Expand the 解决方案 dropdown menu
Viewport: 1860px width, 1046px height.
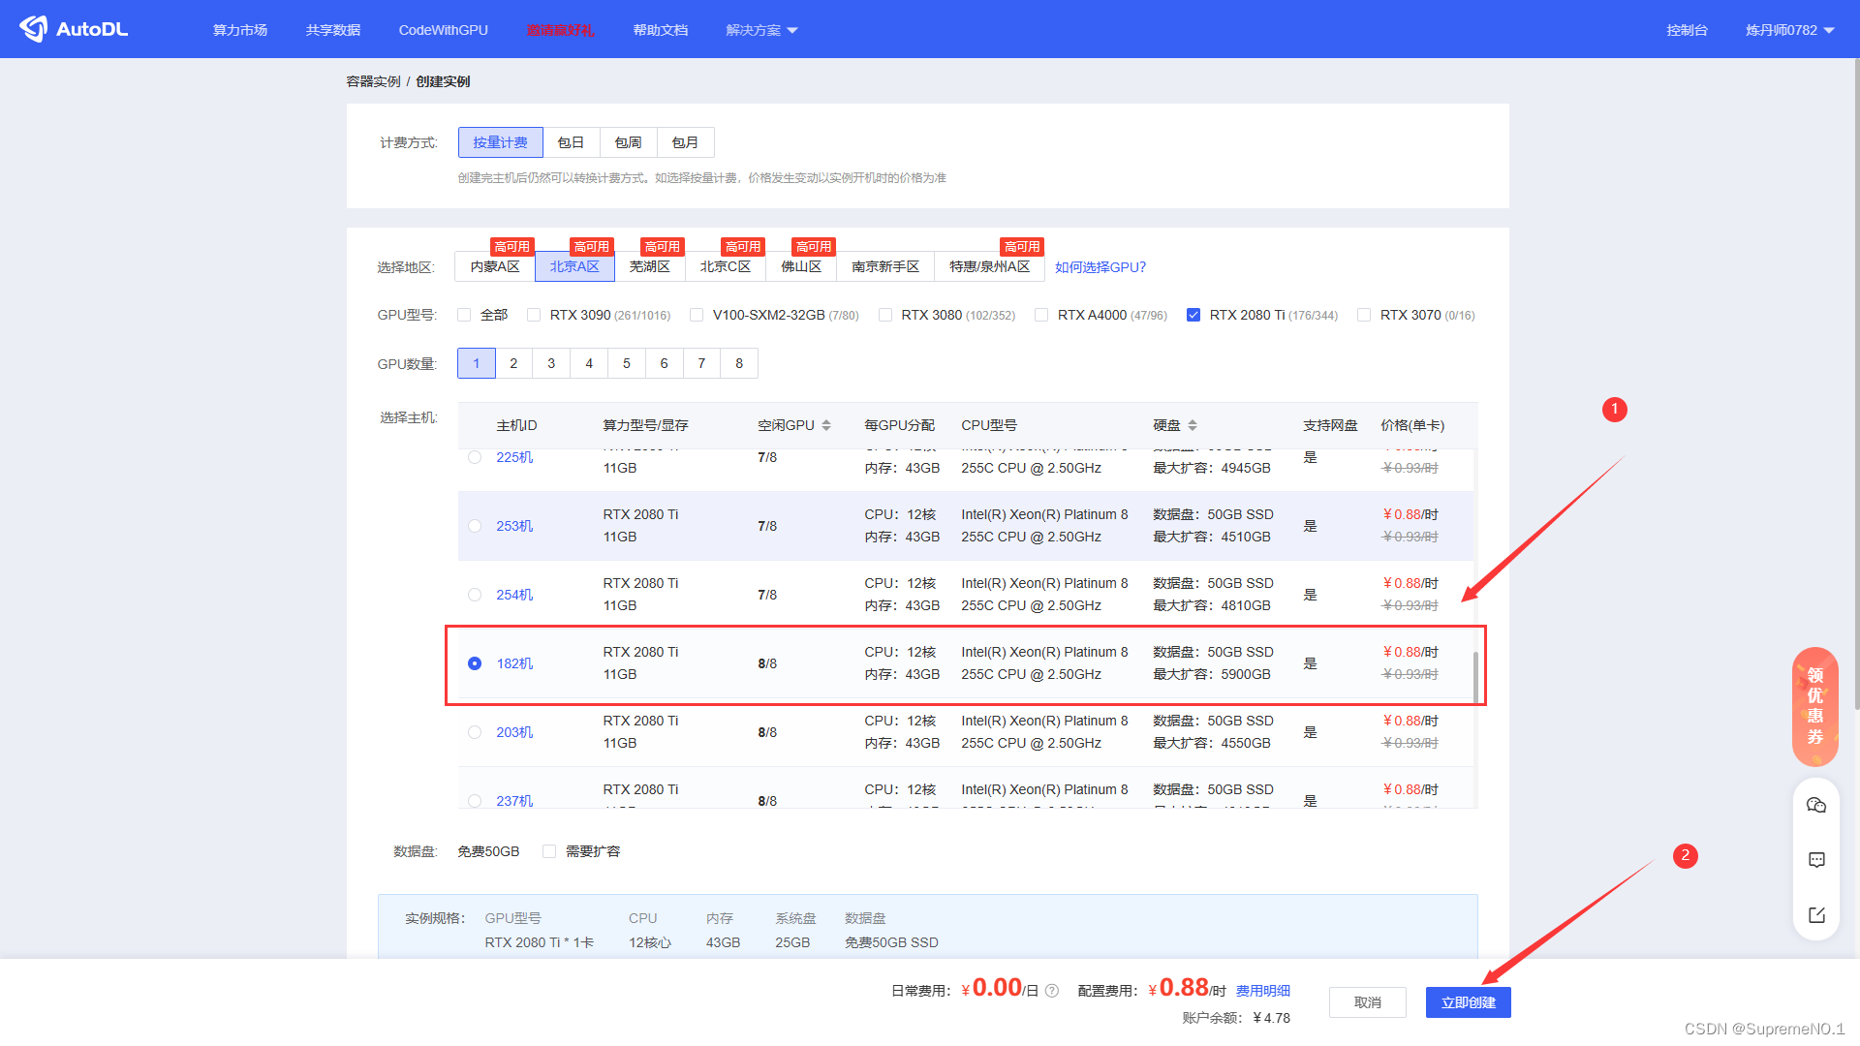click(761, 30)
